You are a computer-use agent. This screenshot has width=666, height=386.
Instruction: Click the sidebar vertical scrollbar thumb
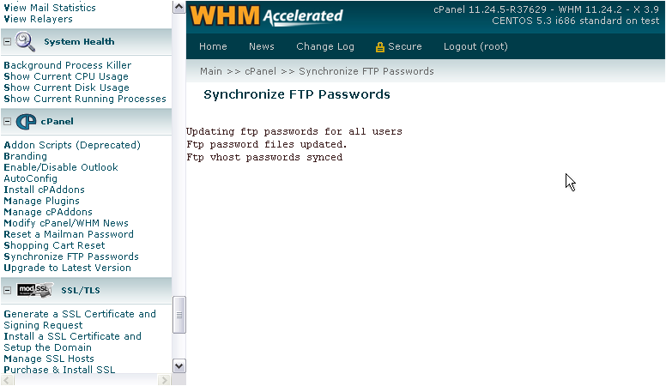[179, 315]
